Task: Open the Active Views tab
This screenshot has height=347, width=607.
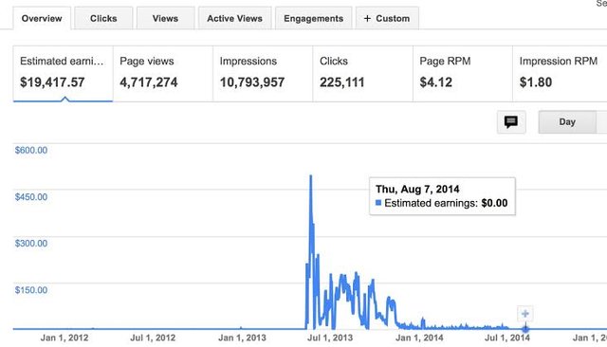Action: pyautogui.click(x=234, y=18)
